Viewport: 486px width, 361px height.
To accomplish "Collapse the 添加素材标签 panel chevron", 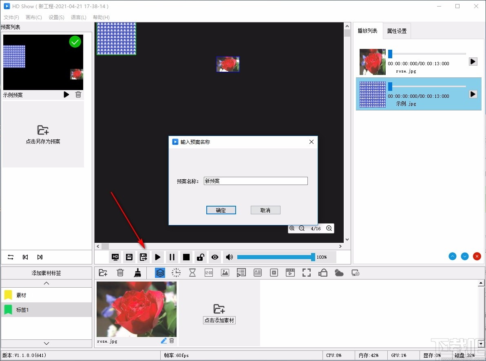I will click(x=46, y=283).
